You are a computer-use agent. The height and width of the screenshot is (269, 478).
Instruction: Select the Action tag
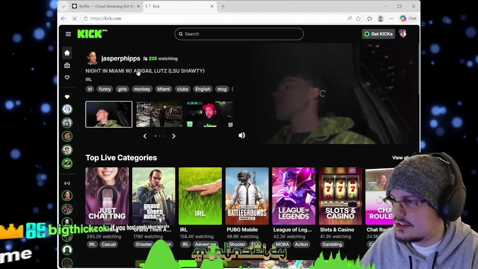point(301,244)
